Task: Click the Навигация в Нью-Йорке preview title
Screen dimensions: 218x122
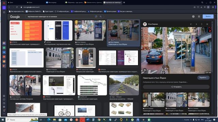Action: coord(154,78)
